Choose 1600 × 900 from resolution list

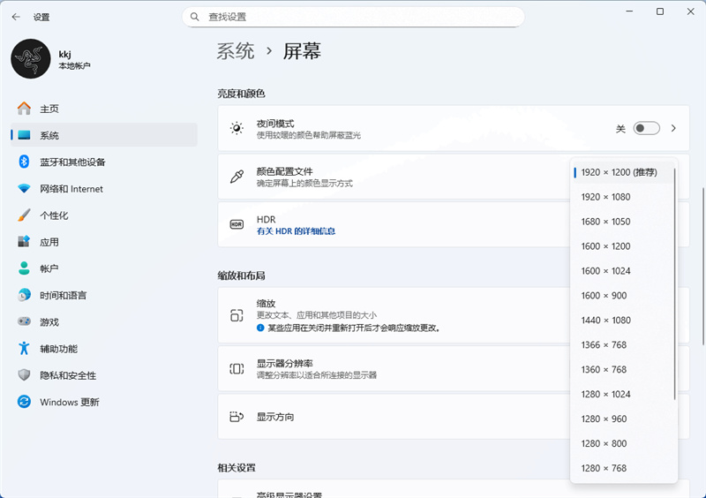click(604, 296)
